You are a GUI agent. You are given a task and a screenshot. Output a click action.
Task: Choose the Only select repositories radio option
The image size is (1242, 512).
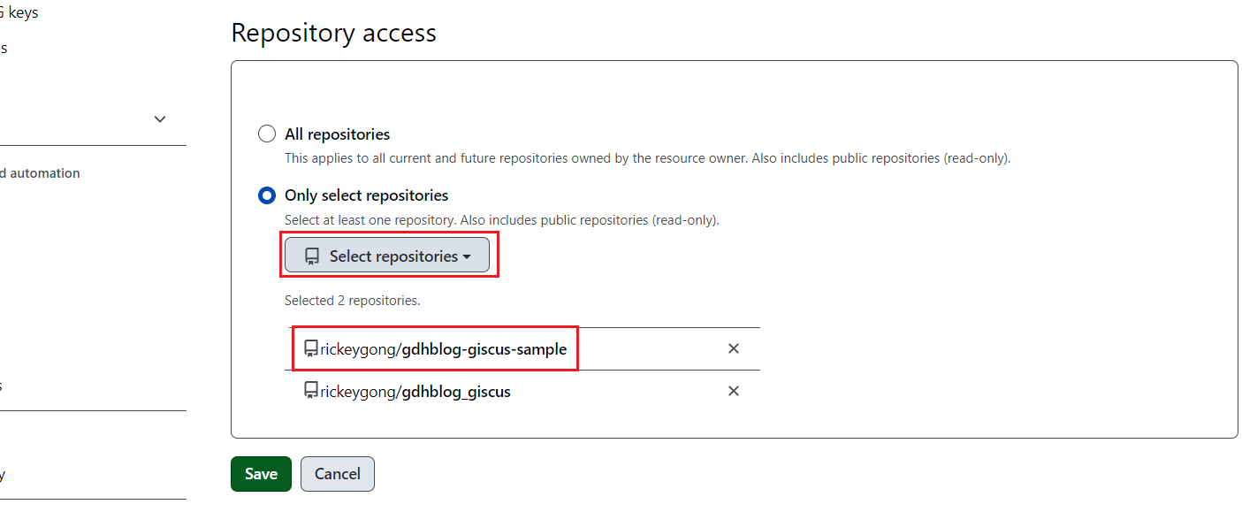(x=266, y=195)
